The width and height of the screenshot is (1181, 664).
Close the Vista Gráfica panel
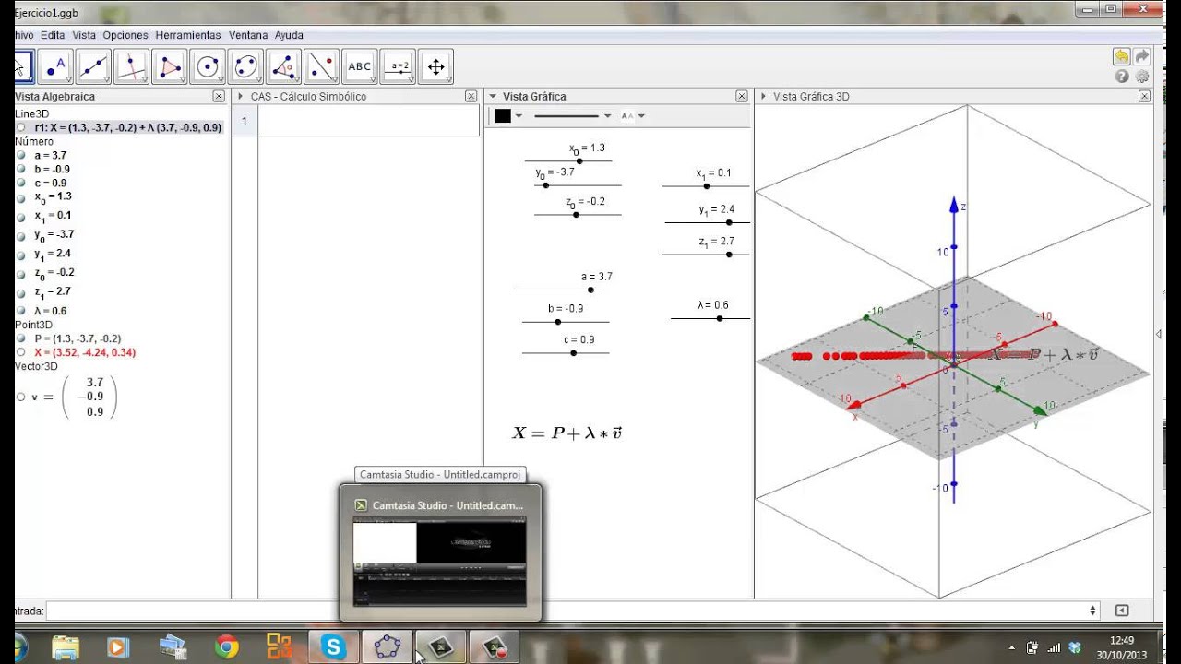[x=742, y=96]
